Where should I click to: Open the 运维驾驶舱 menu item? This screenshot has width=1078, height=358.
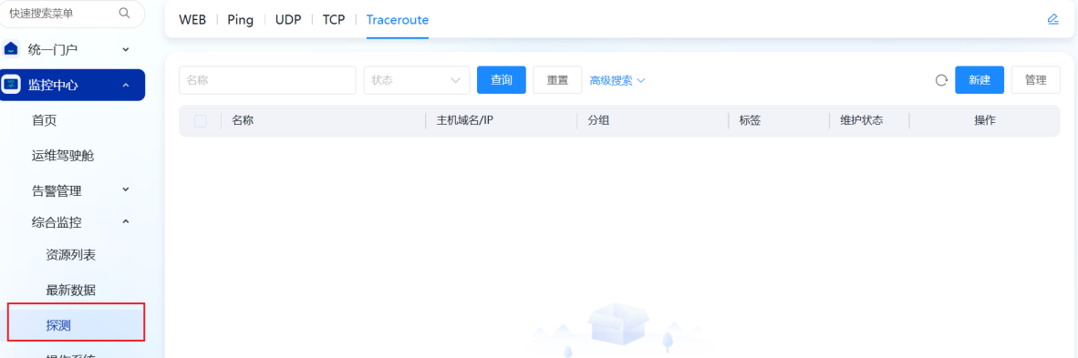[x=63, y=156]
